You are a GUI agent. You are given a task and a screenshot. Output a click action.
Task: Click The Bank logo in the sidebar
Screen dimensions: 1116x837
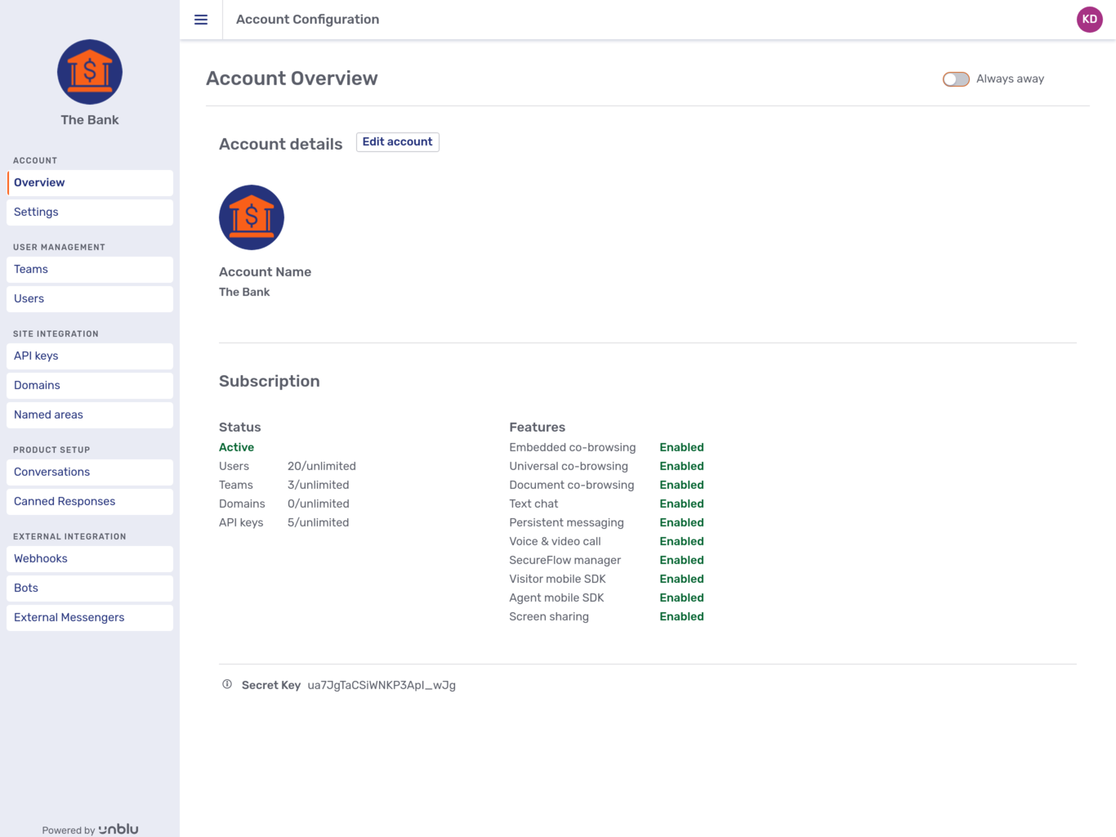coord(89,72)
